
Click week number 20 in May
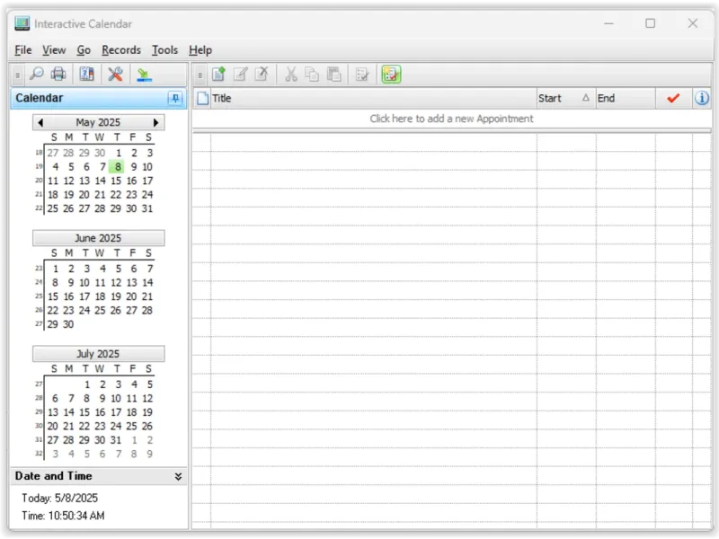coord(39,181)
